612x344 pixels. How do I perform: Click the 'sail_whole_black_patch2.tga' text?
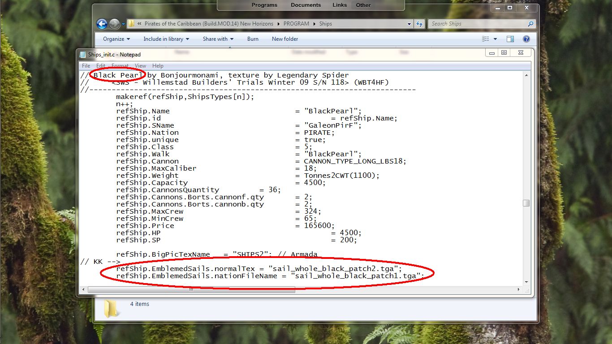point(333,269)
